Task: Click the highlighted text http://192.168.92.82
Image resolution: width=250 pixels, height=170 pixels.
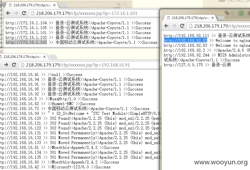Action: tap(186, 41)
